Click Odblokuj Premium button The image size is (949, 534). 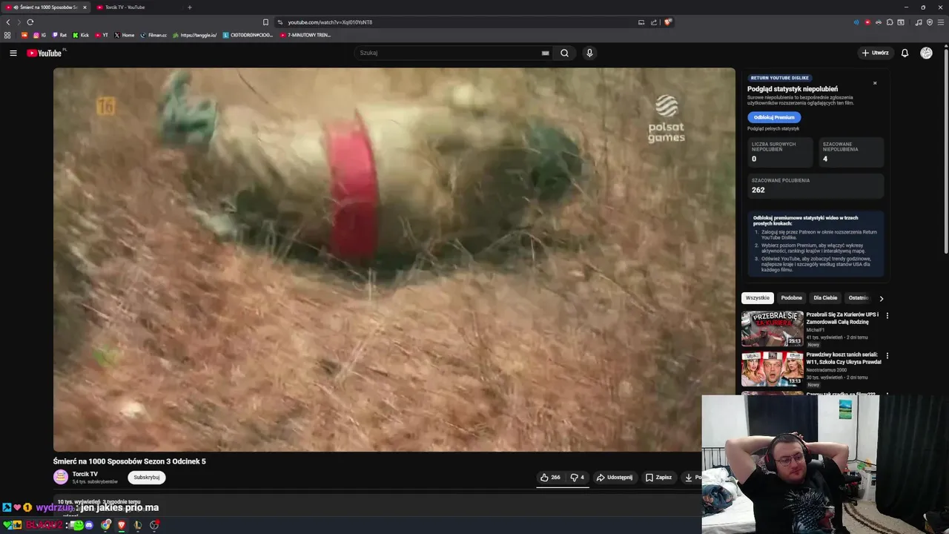point(774,117)
